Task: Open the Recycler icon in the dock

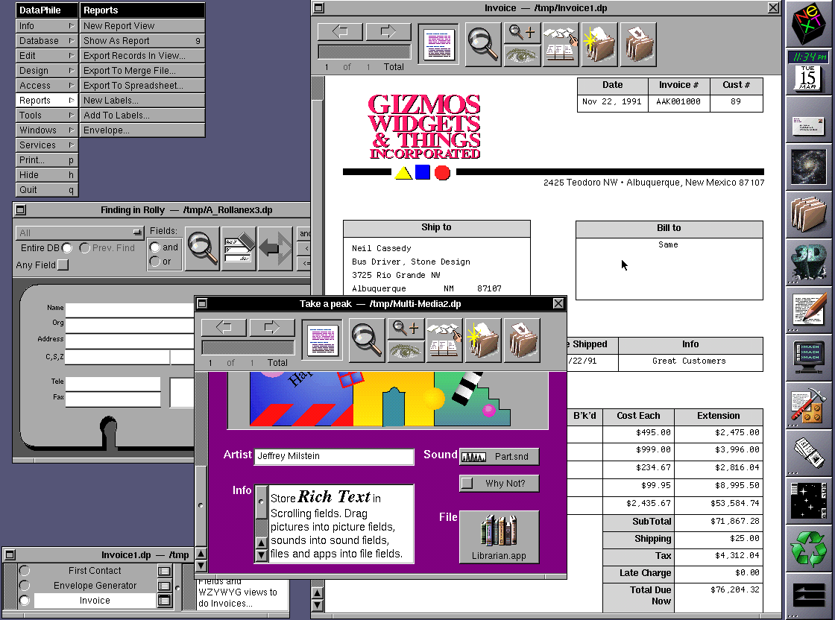Action: [x=808, y=548]
